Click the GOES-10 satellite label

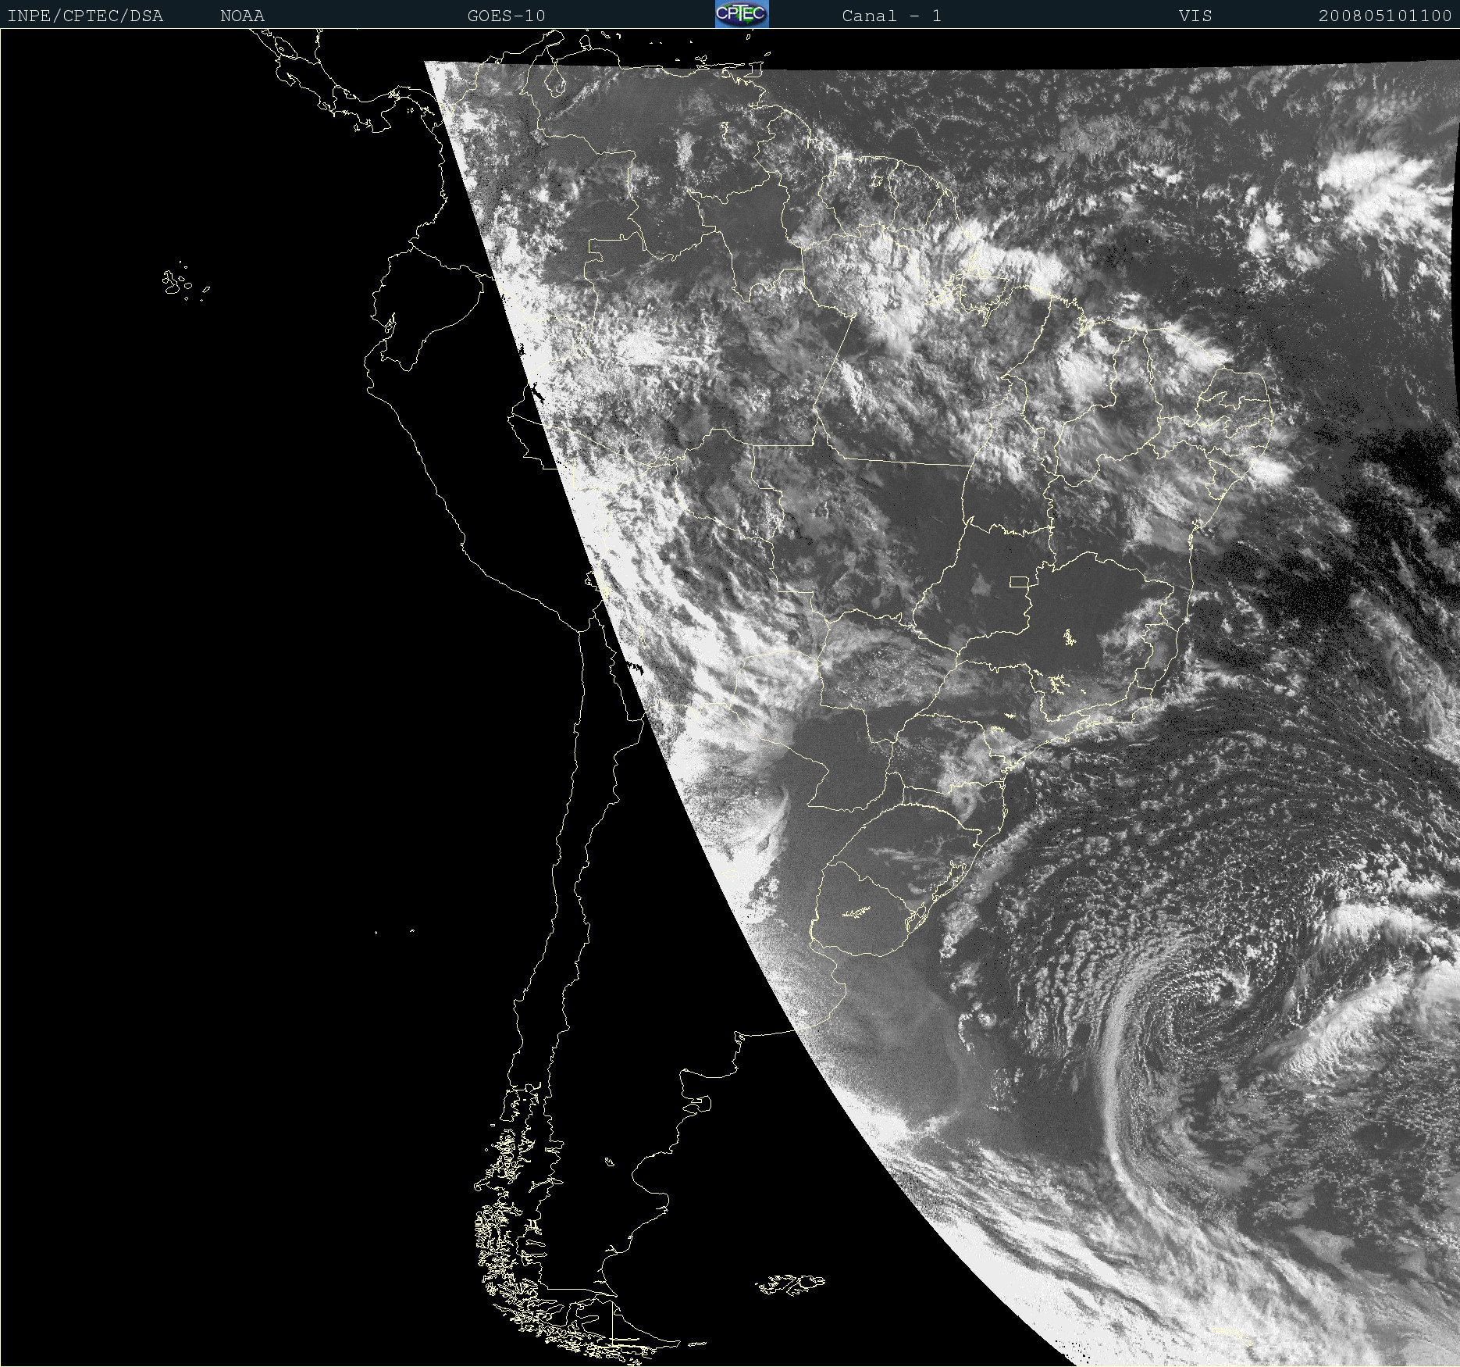pyautogui.click(x=507, y=16)
